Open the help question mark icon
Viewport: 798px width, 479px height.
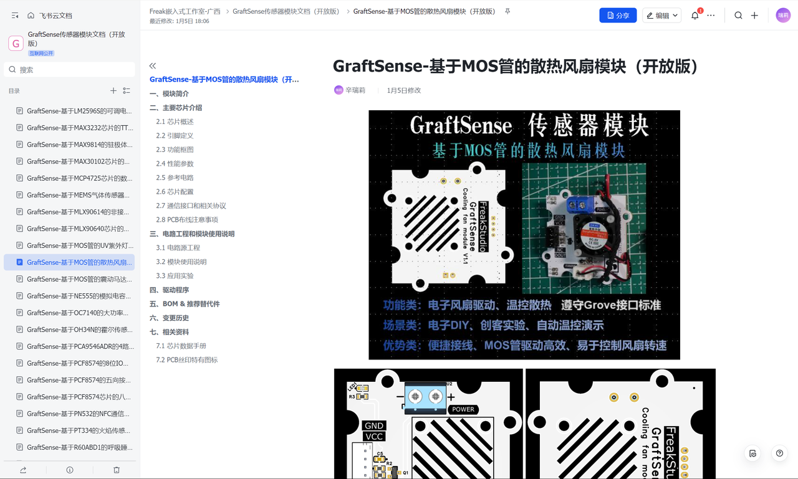click(779, 453)
